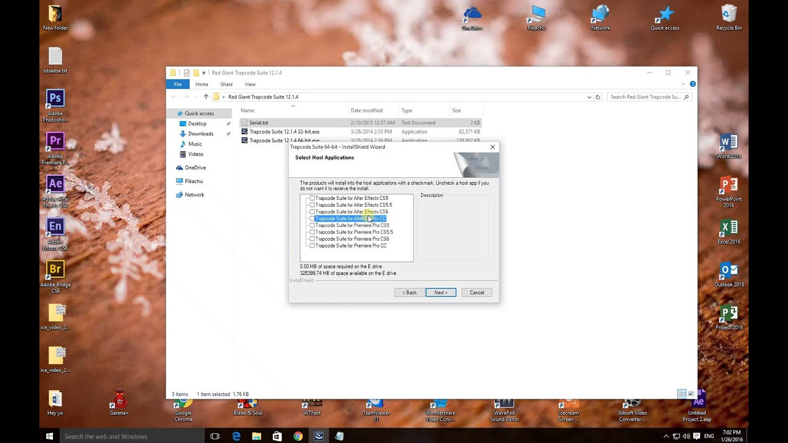Launch Project 2016 from the desktop
This screenshot has height=443, width=788.
pos(729,317)
